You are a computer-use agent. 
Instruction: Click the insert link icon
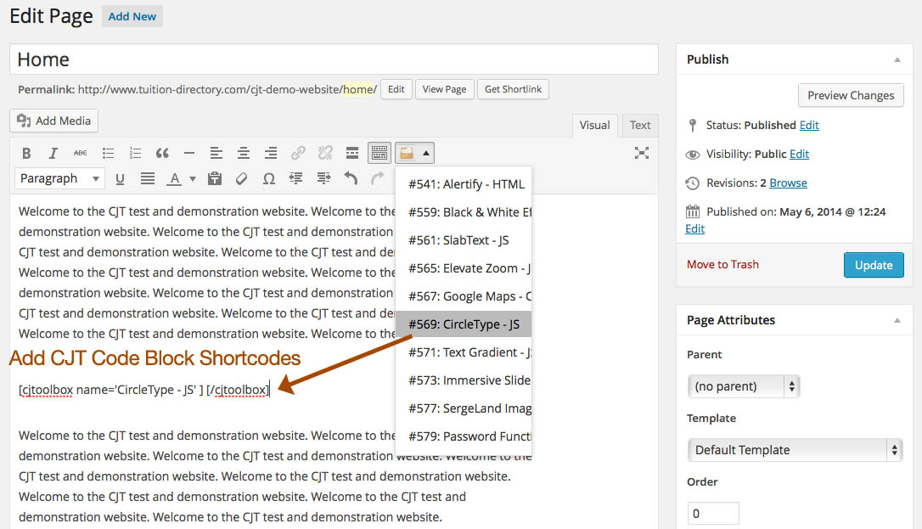tap(298, 154)
